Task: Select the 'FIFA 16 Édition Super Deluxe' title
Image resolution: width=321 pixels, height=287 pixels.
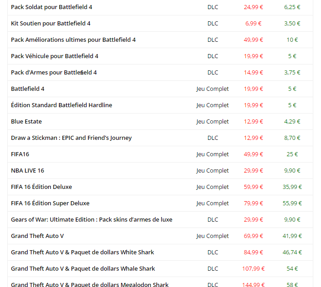Action: pyautogui.click(x=50, y=203)
